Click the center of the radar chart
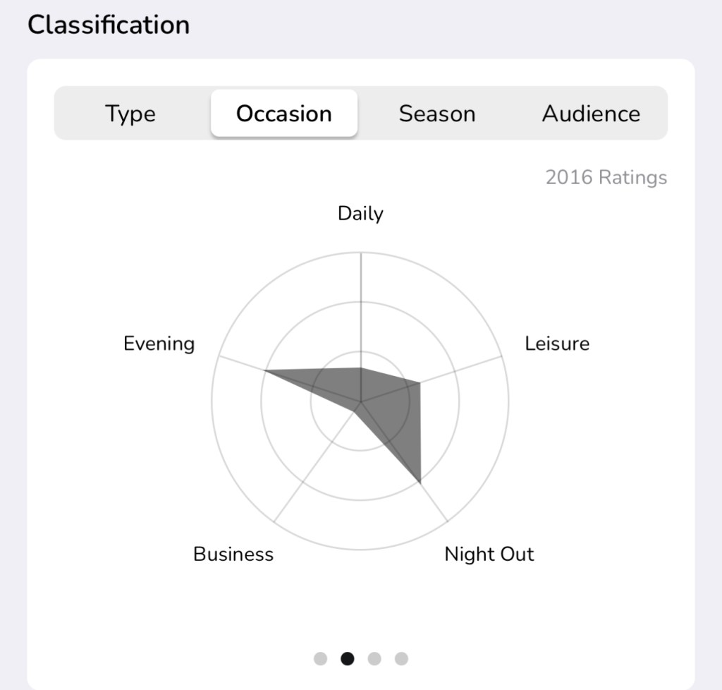This screenshot has height=690, width=722. point(360,402)
